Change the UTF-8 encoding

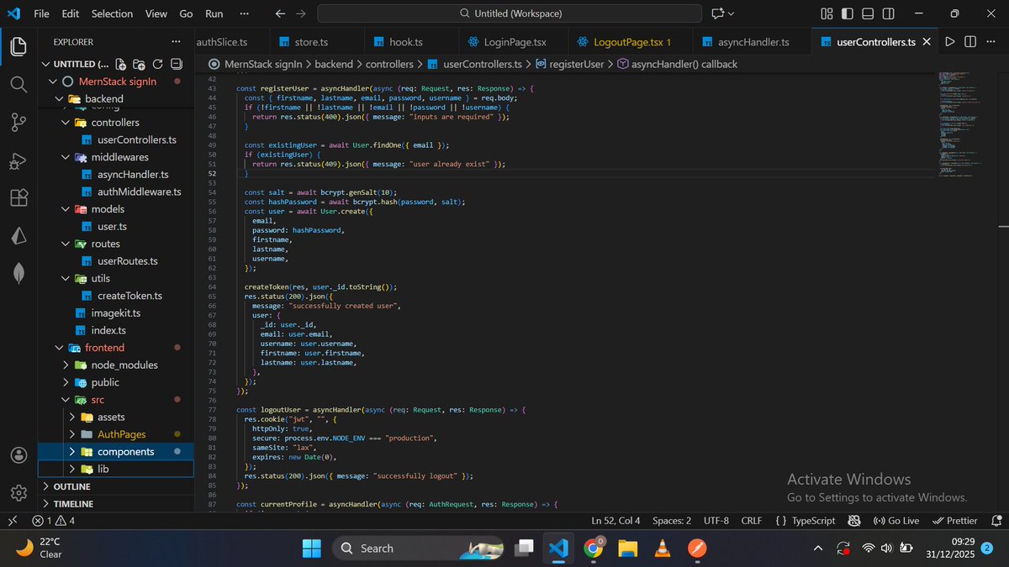click(716, 521)
